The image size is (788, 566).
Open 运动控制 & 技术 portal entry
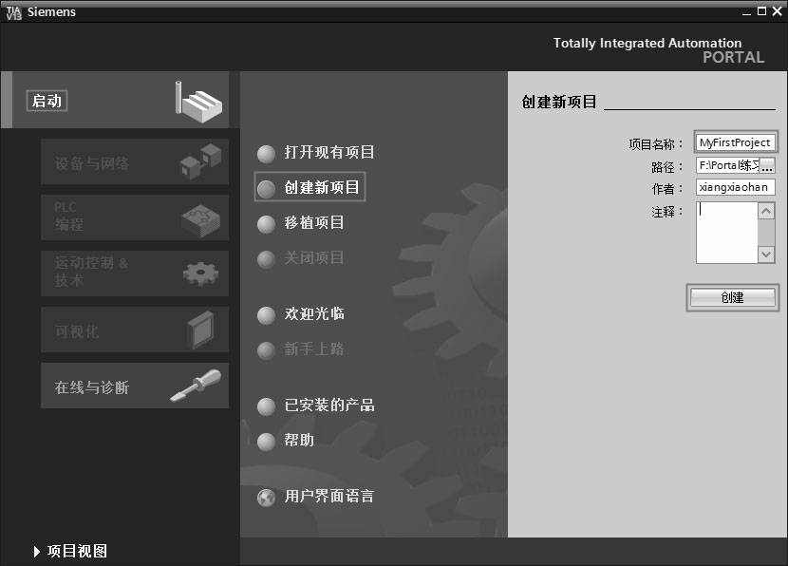135,274
